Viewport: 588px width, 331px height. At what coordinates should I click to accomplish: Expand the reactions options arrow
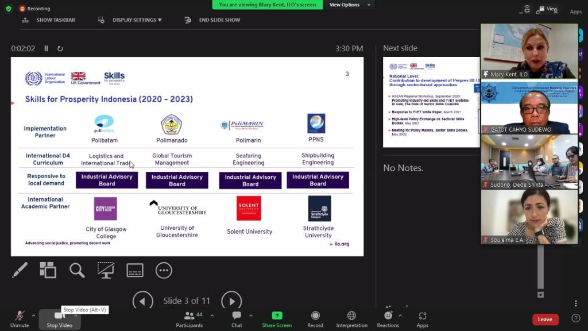(x=400, y=315)
